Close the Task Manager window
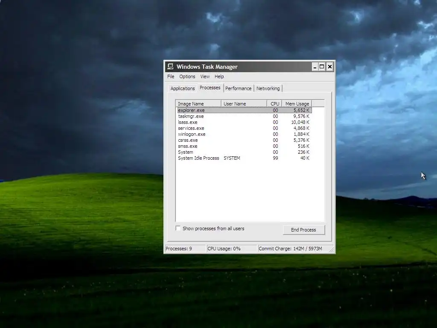Image resolution: width=437 pixels, height=328 pixels. [x=330, y=67]
